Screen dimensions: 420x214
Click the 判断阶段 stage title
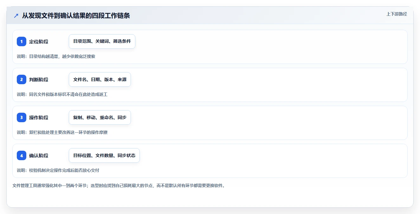tap(39, 79)
